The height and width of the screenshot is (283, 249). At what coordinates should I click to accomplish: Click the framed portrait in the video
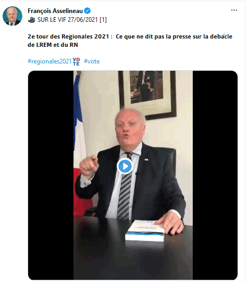pos(147,94)
